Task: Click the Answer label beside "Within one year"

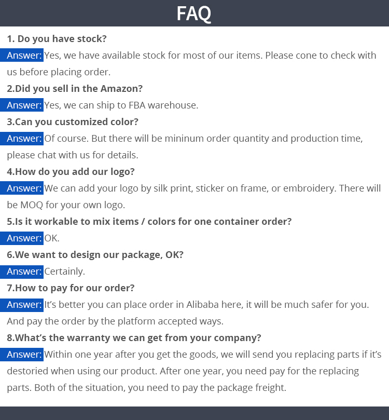Action: pos(24,355)
